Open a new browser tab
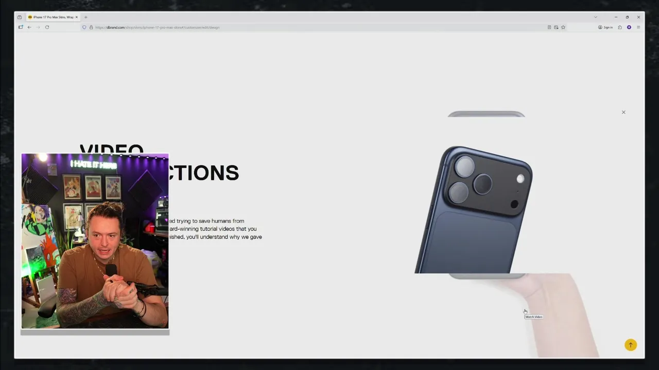Screen dimensions: 659x370 (86, 17)
